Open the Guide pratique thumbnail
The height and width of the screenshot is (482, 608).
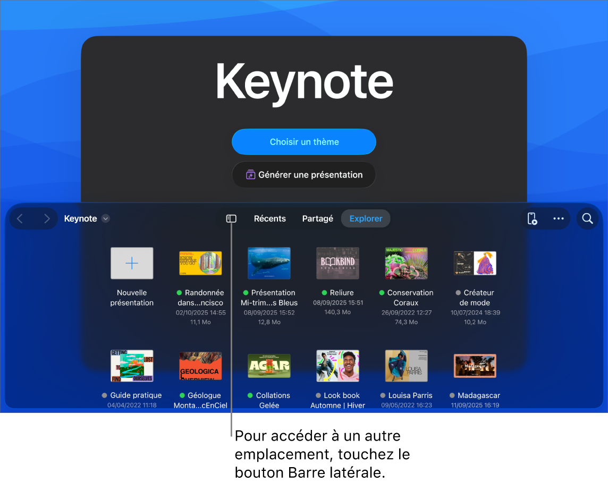tap(132, 366)
